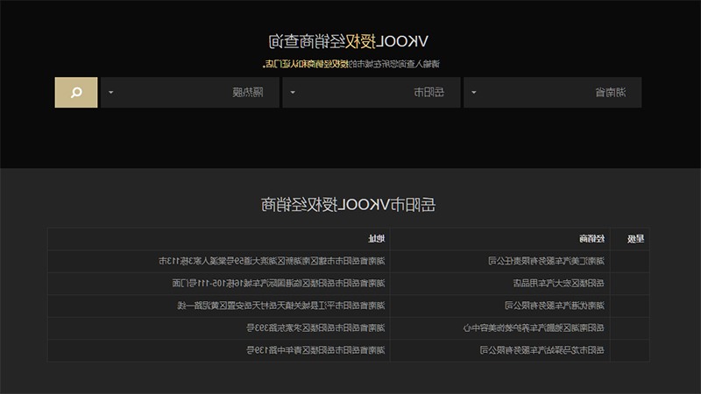Click the address 青年中路139号
Image resolution: width=701 pixels, height=394 pixels.
click(x=315, y=350)
